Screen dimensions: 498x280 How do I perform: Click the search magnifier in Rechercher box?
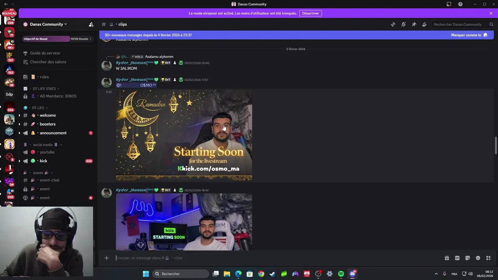(x=491, y=24)
